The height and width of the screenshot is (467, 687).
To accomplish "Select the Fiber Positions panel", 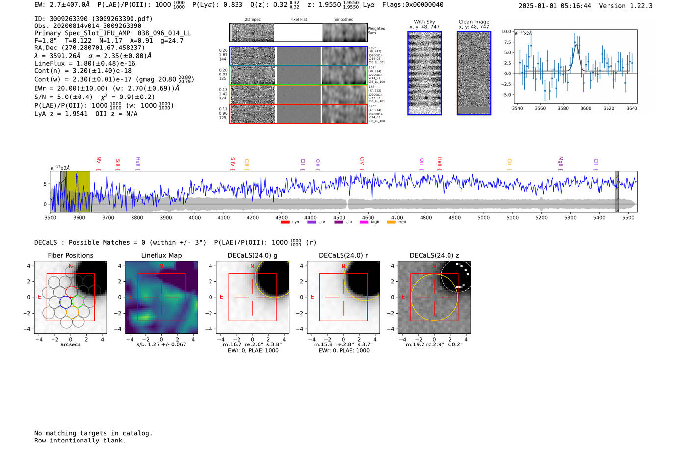I will (70, 297).
